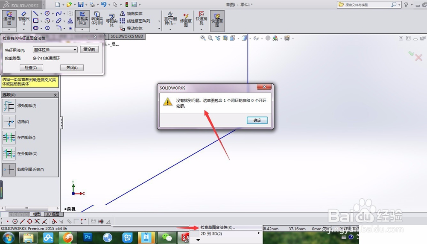The height and width of the screenshot is (244, 427).
Task: Click the Quick Snaps (快速捕捉) icon
Action: 201,18
